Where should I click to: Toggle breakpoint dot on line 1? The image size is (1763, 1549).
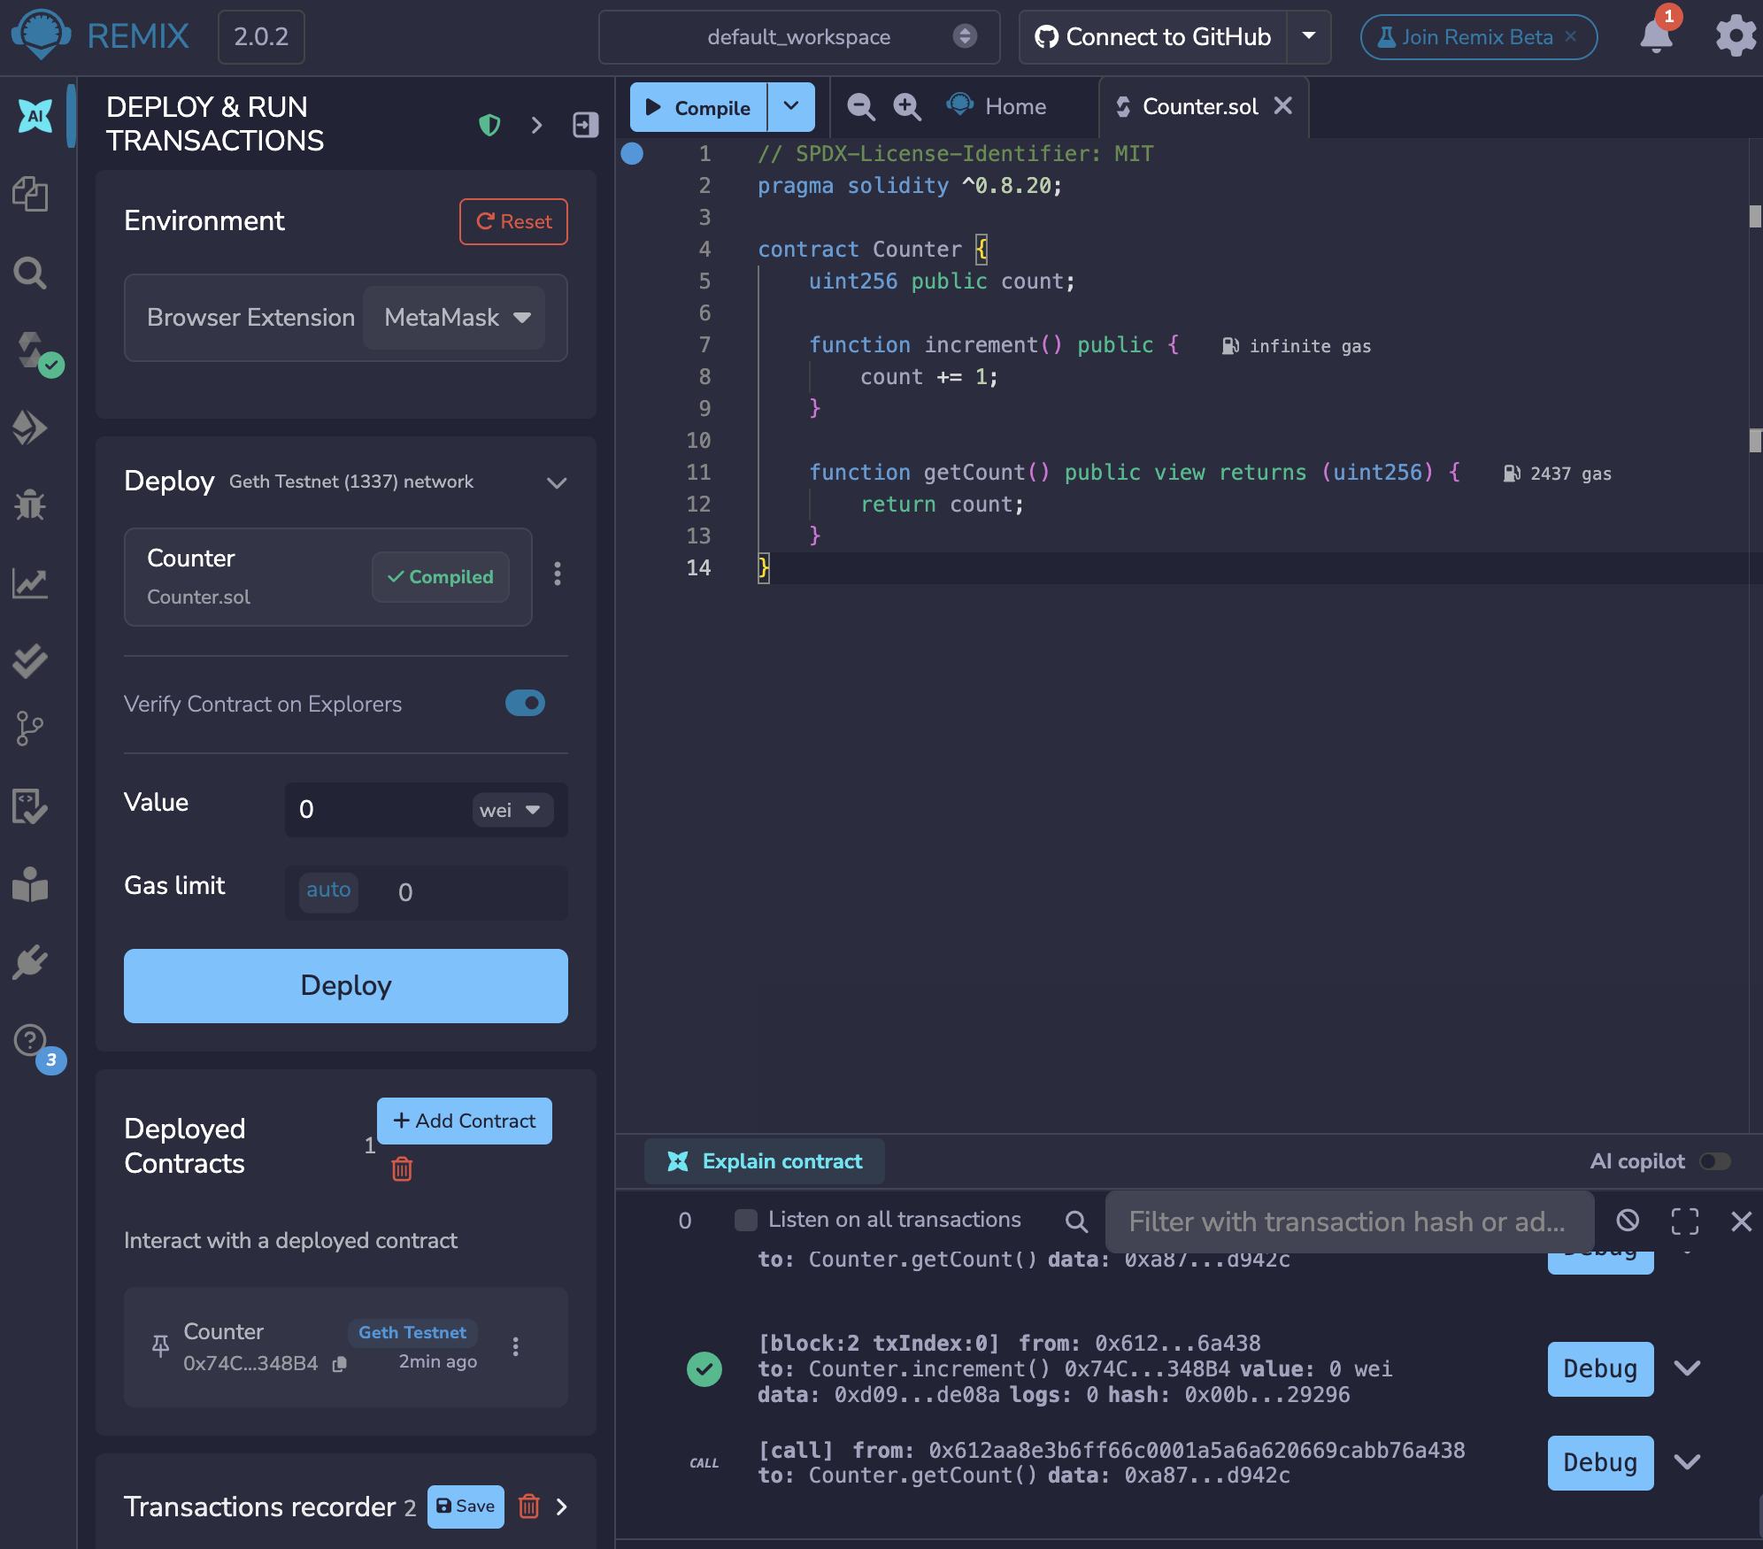click(632, 153)
